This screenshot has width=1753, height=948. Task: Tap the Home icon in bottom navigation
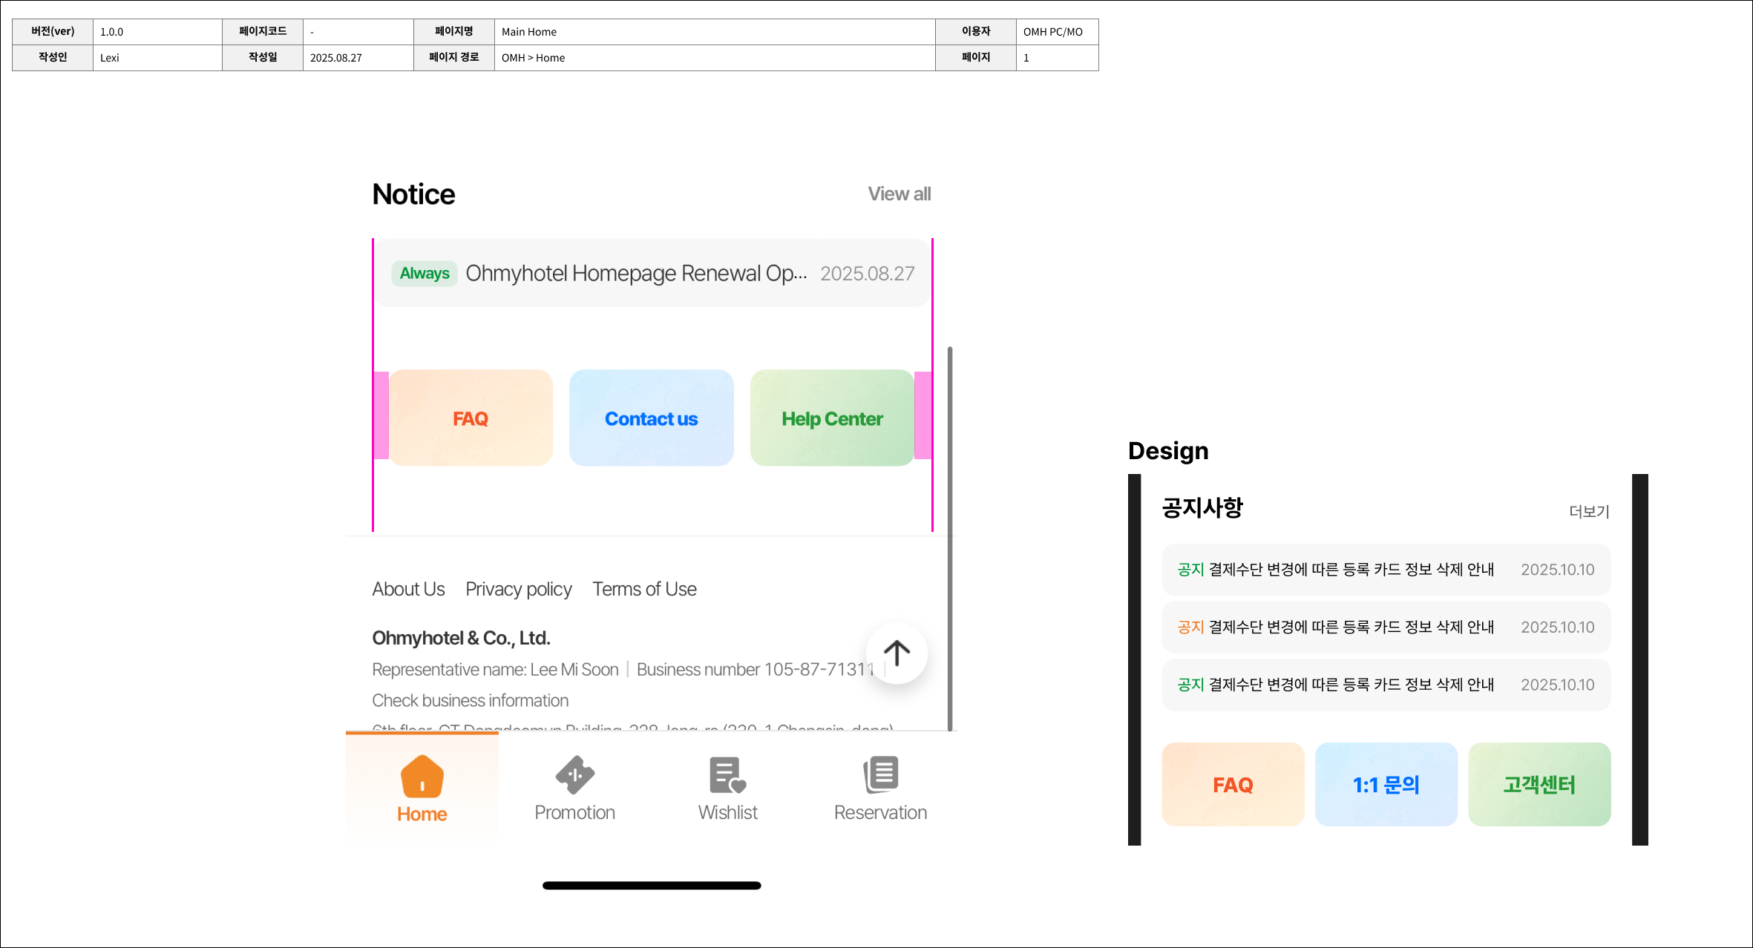click(x=422, y=777)
